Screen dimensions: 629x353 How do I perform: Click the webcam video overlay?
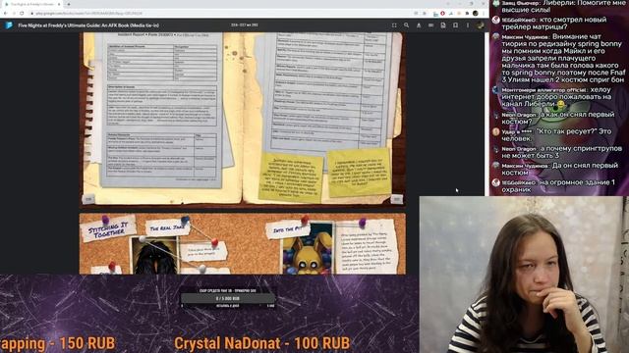[524, 275]
